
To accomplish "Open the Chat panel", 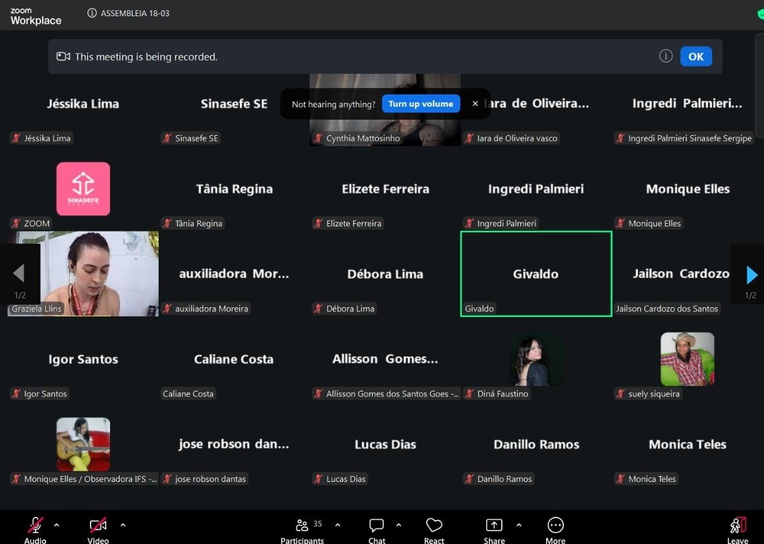I will (x=377, y=526).
